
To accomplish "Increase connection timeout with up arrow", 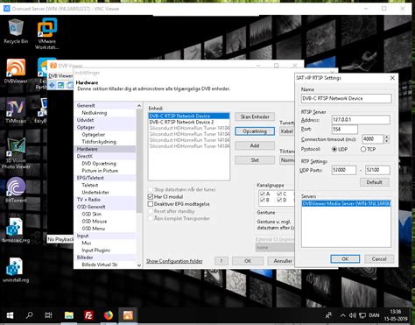I will tap(387, 138).
